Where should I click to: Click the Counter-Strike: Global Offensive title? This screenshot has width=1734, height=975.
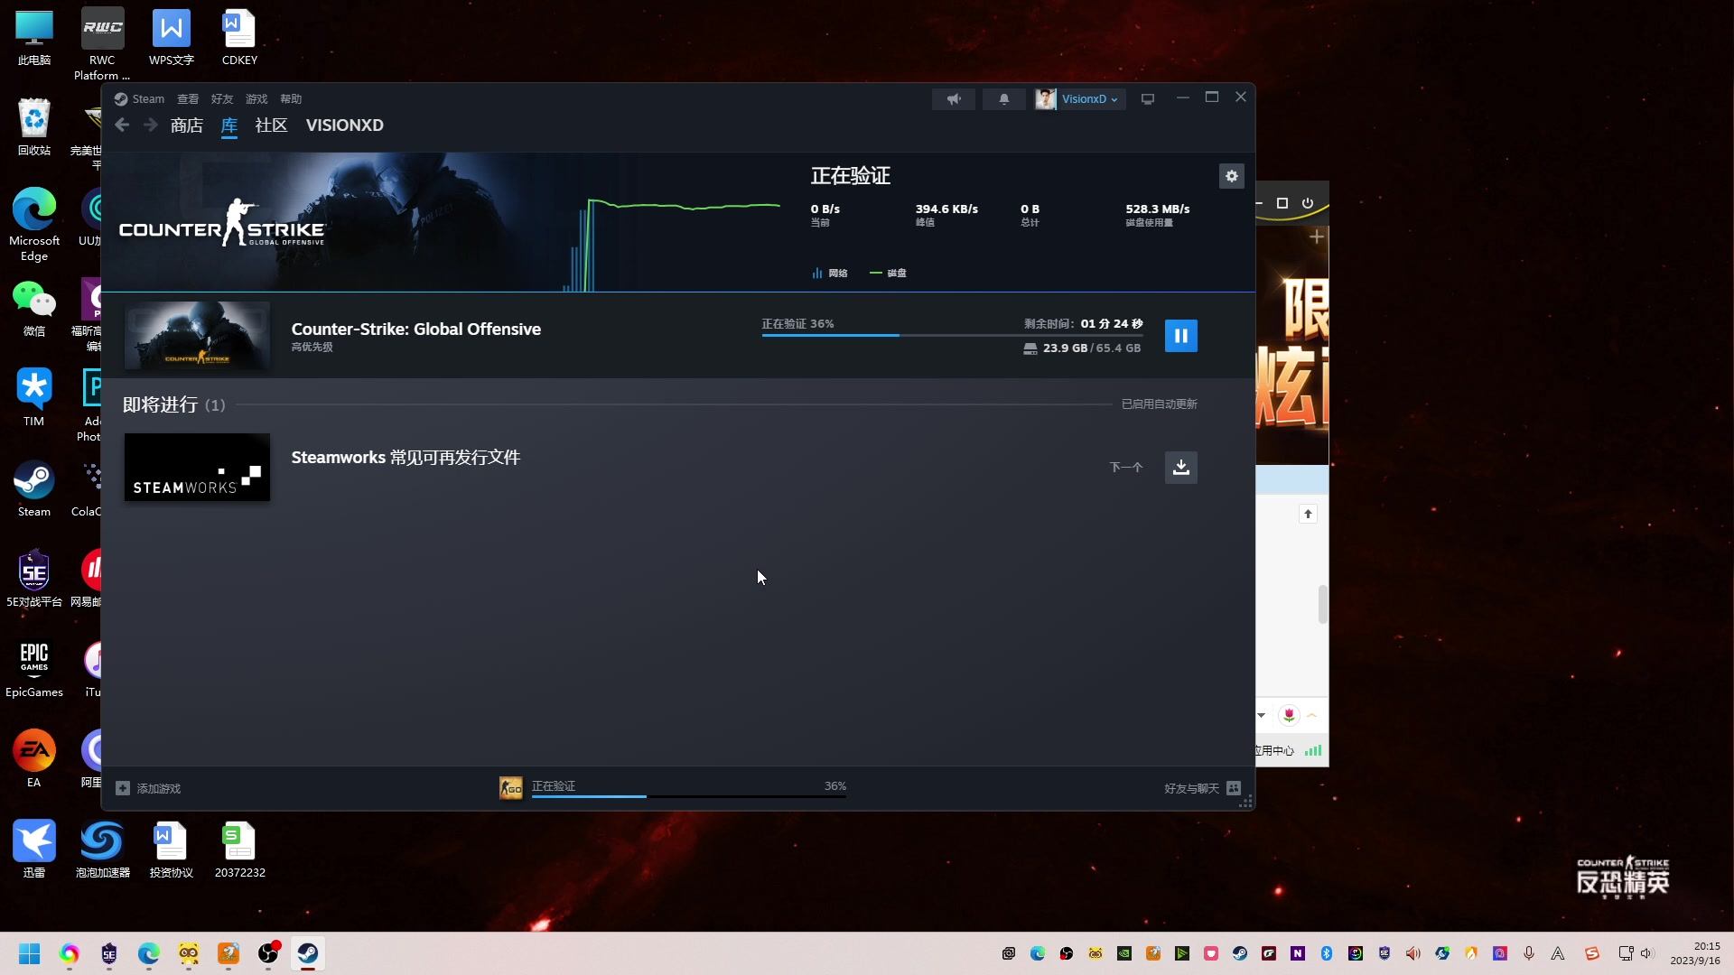pos(415,330)
